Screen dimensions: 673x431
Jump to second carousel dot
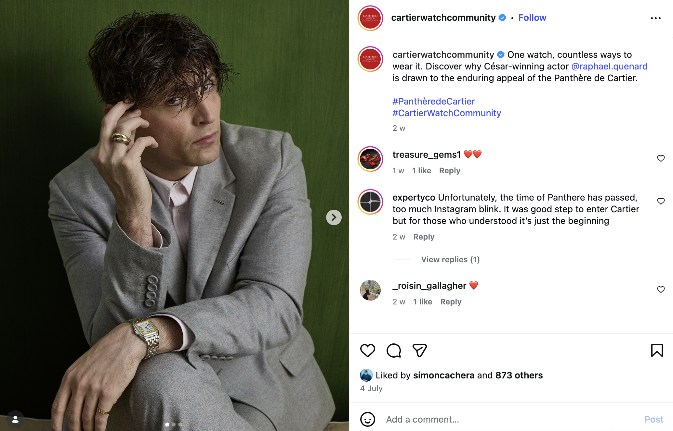pyautogui.click(x=174, y=425)
